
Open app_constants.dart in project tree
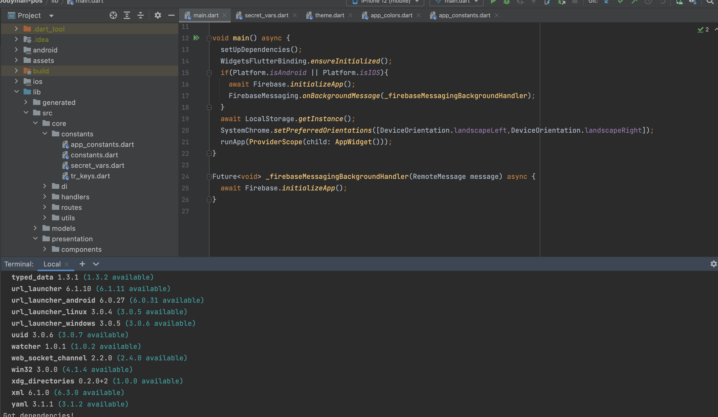[x=102, y=145]
